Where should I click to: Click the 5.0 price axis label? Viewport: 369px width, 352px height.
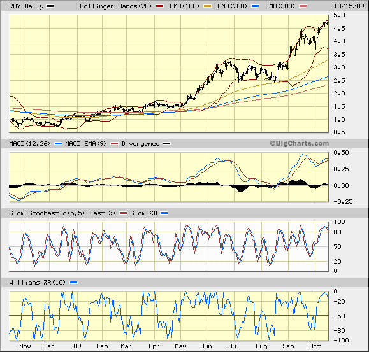coord(339,15)
